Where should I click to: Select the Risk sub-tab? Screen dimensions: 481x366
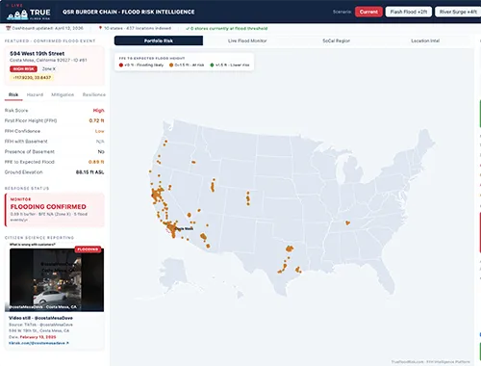13,94
